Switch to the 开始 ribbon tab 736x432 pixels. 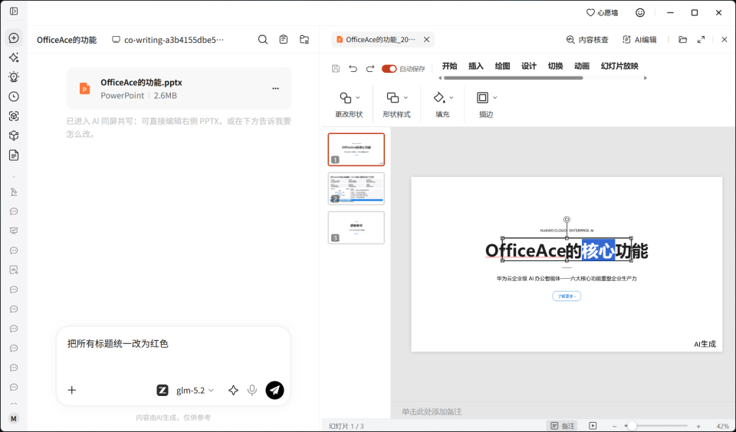[450, 66]
